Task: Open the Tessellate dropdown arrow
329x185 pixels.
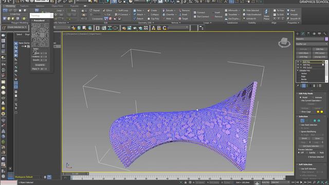Action: click(x=239, y=14)
